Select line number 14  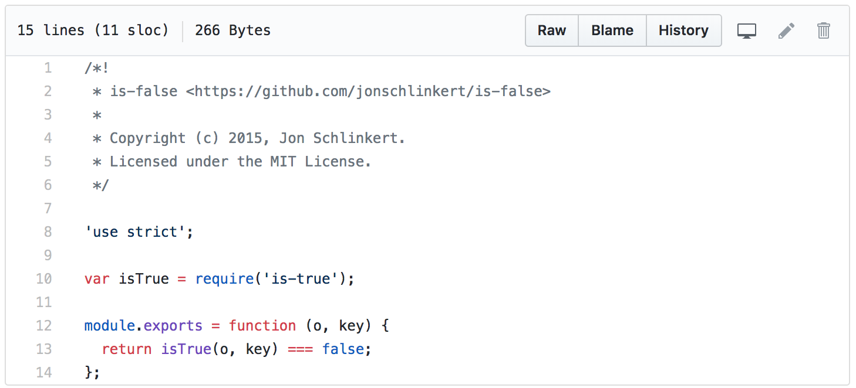pos(44,373)
